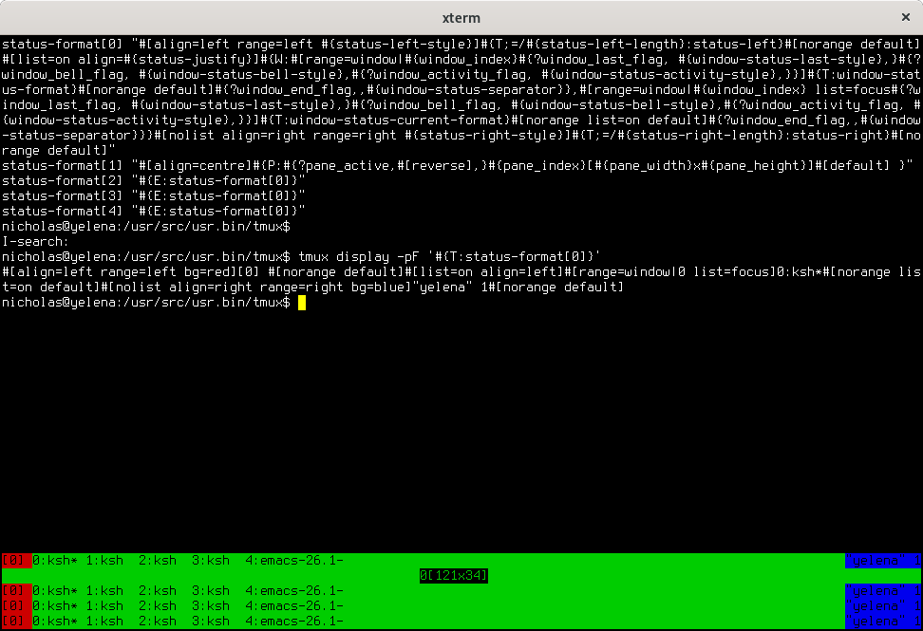Click the xterm title text
The width and height of the screenshot is (923, 631).
461,18
